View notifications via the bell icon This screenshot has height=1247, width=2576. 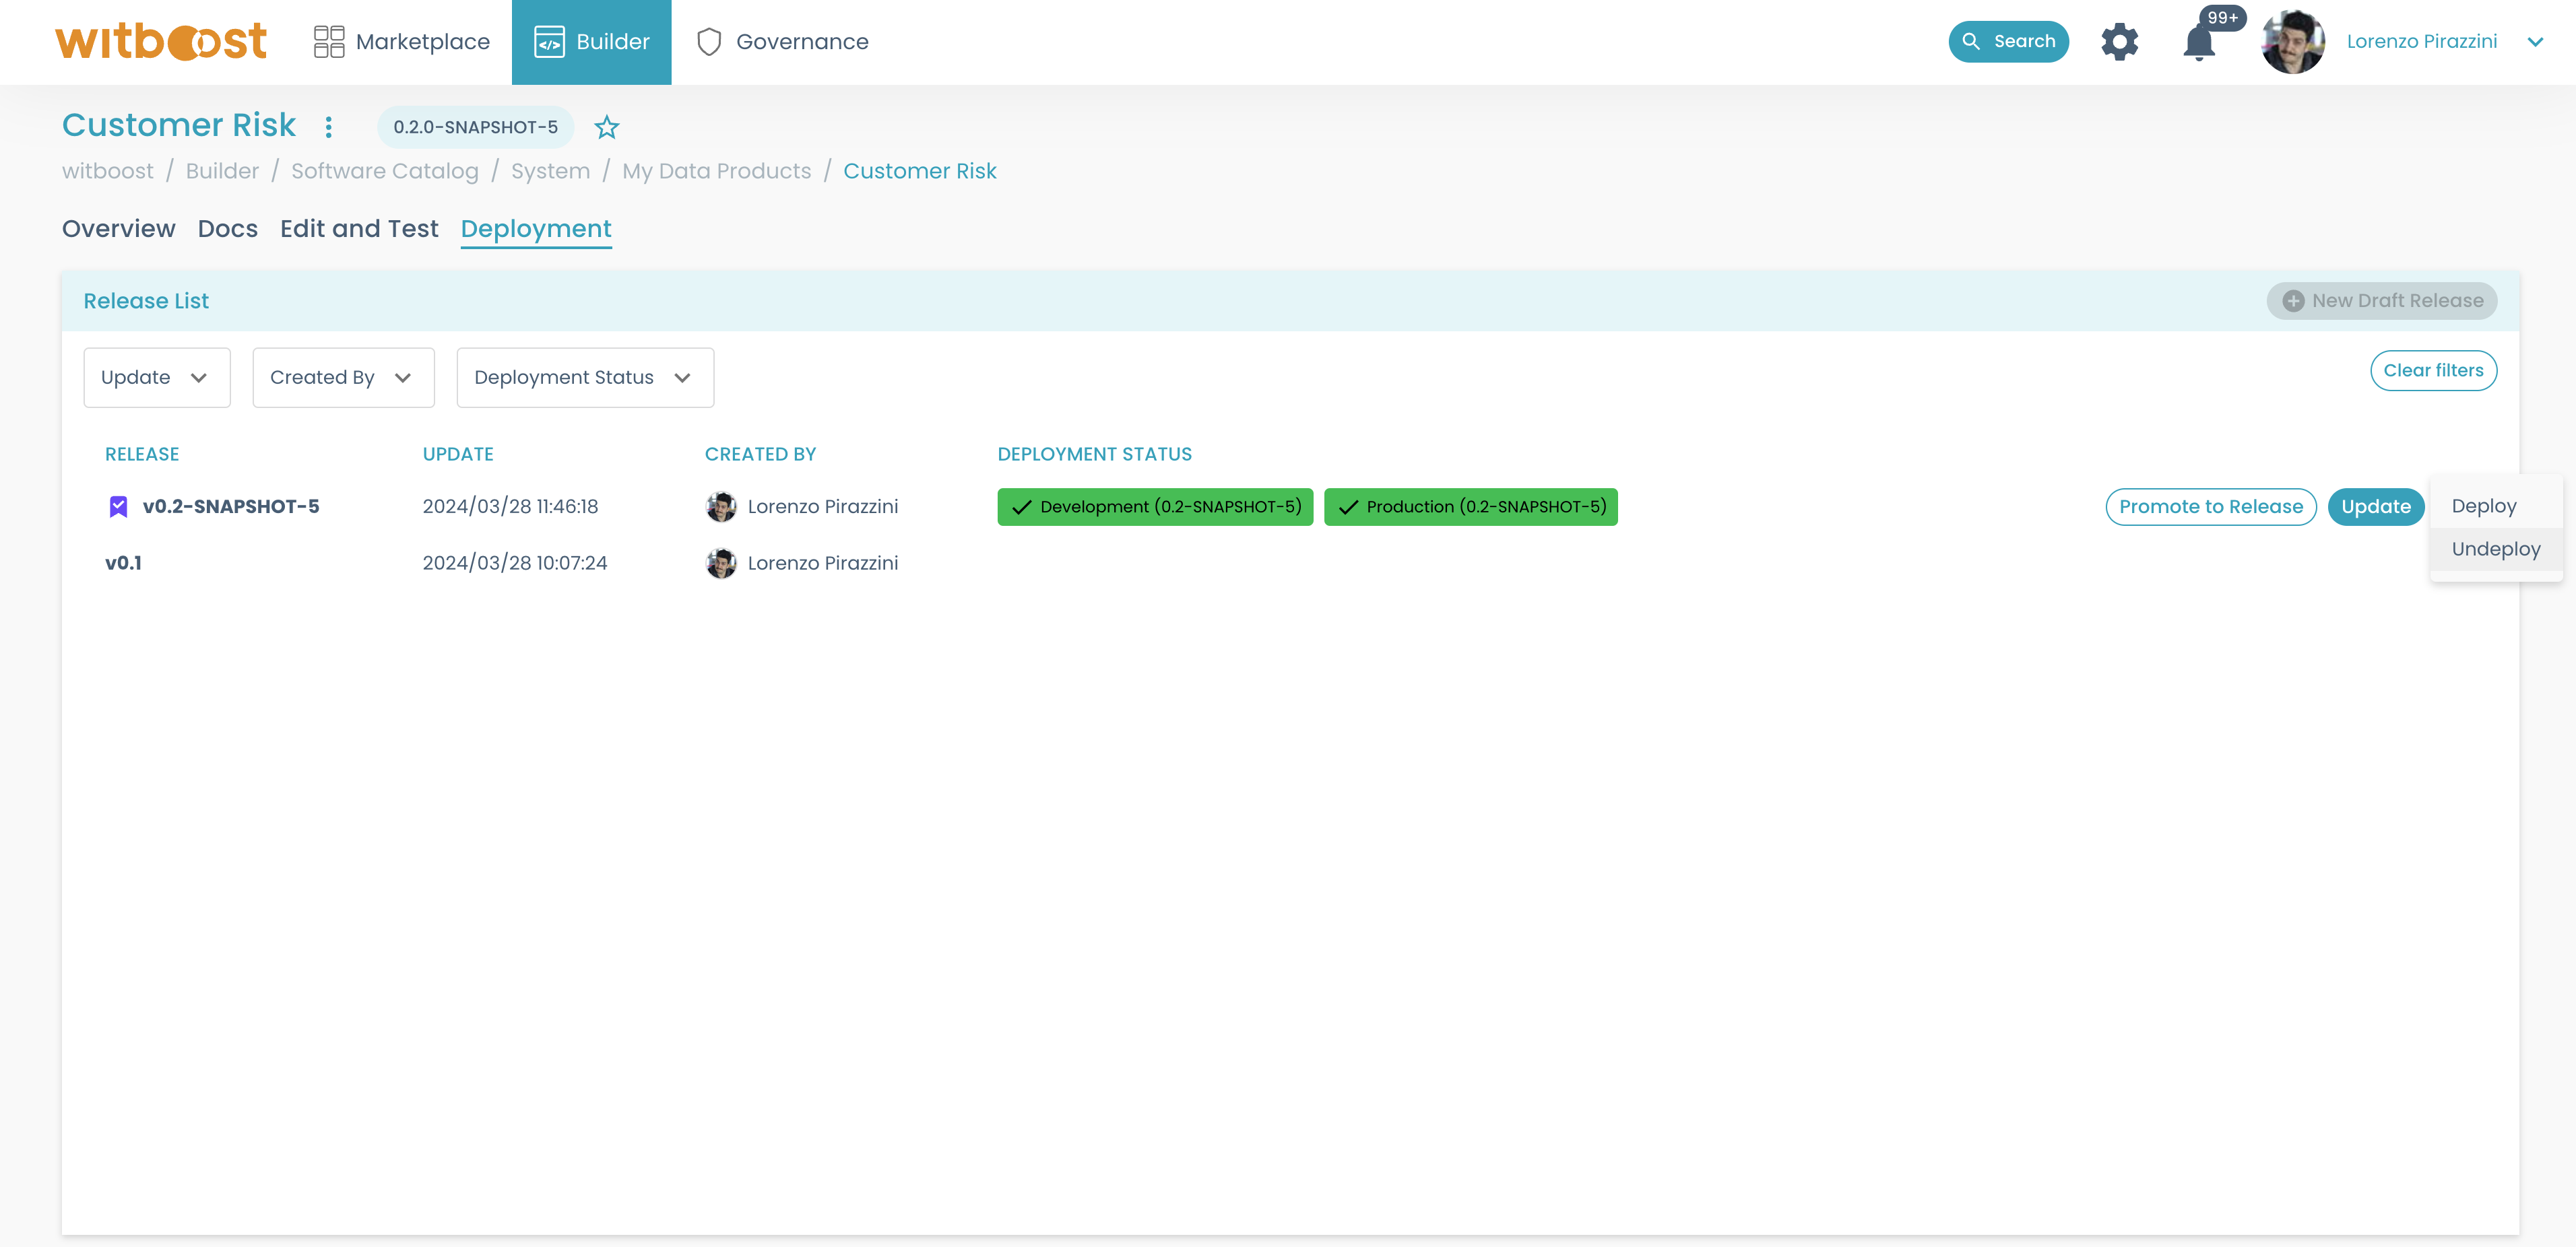pyautogui.click(x=2199, y=44)
